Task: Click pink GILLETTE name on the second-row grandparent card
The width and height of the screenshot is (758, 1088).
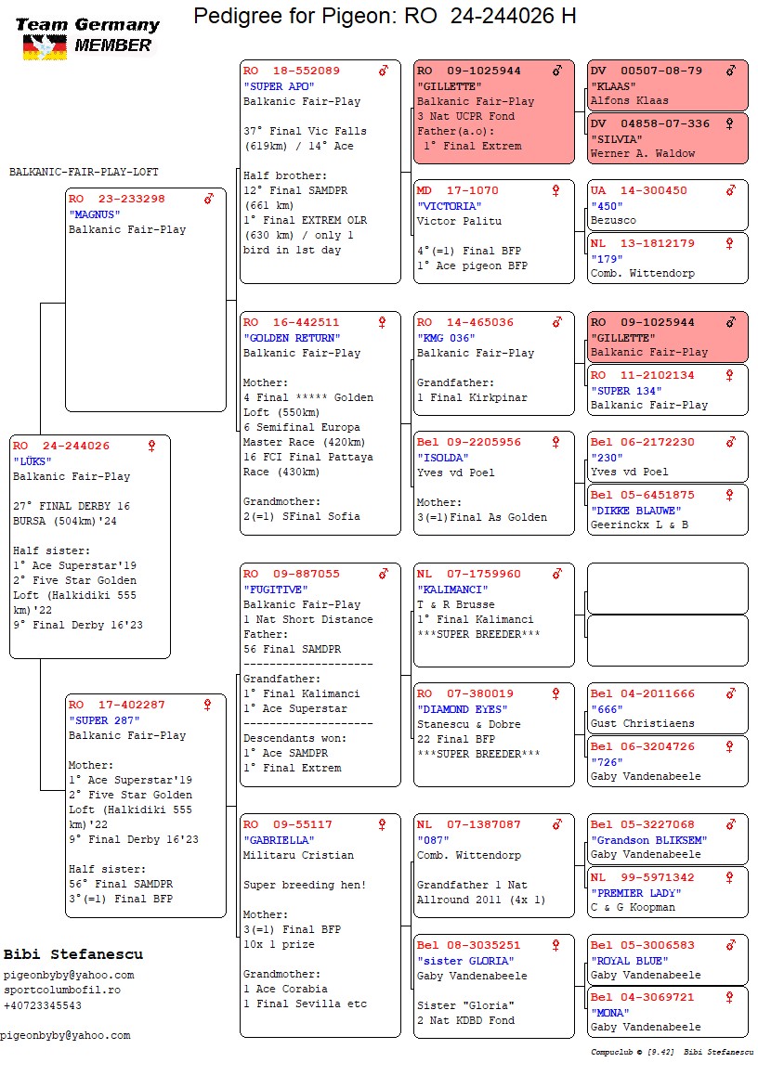Action: 622,338
